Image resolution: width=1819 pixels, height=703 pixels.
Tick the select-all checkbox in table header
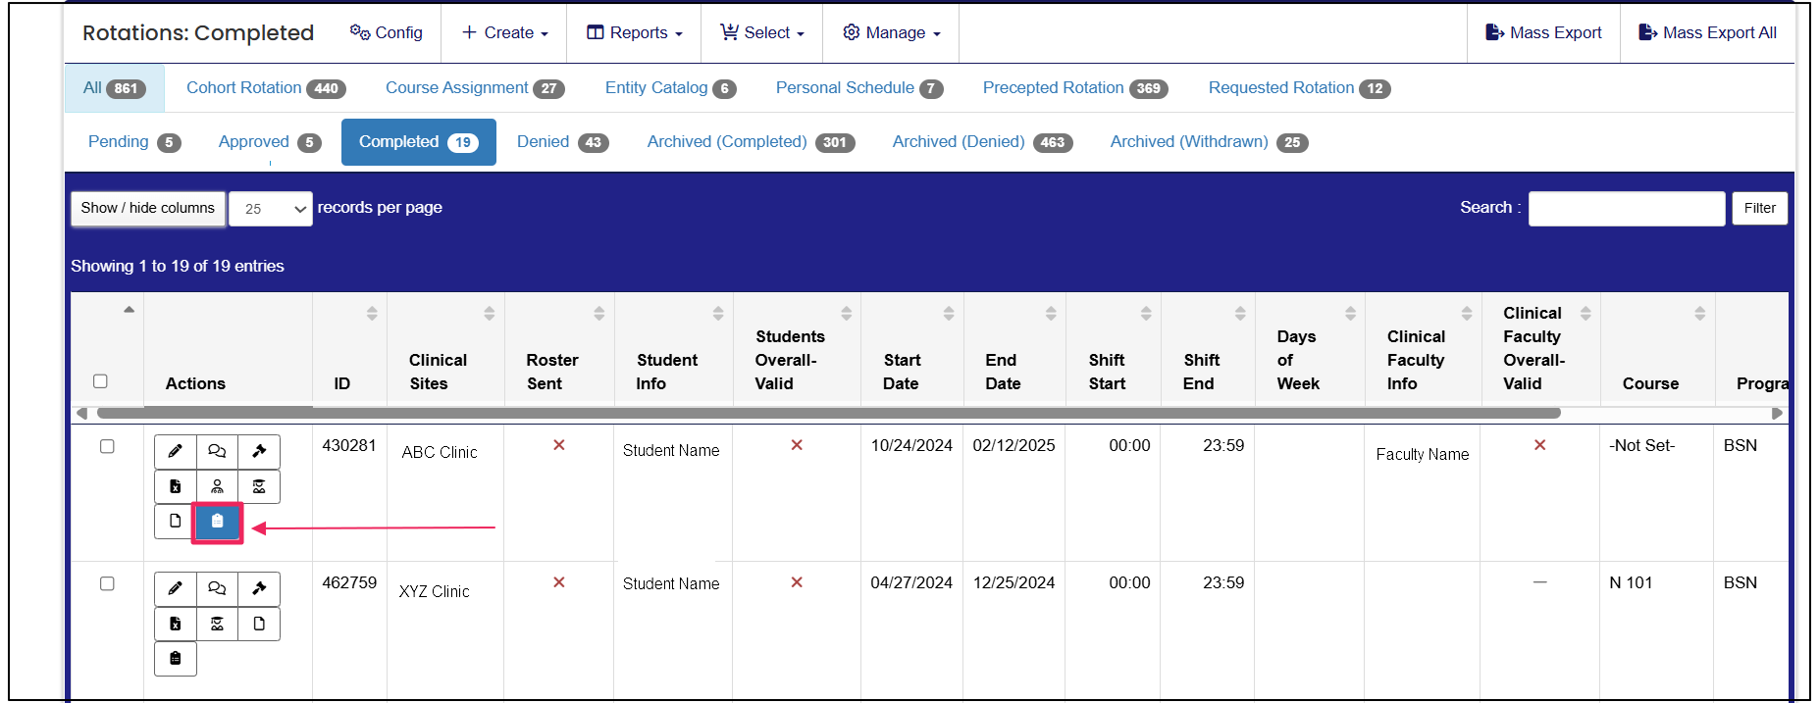click(100, 381)
